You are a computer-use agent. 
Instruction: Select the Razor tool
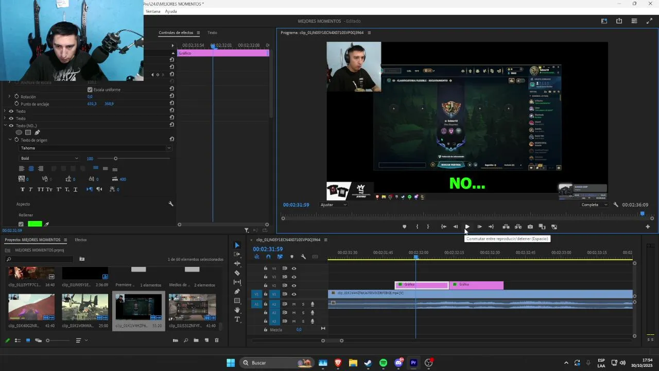tap(237, 273)
